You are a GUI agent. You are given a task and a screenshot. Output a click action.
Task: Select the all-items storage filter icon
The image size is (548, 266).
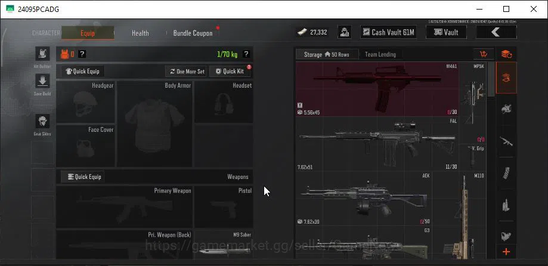point(506,78)
